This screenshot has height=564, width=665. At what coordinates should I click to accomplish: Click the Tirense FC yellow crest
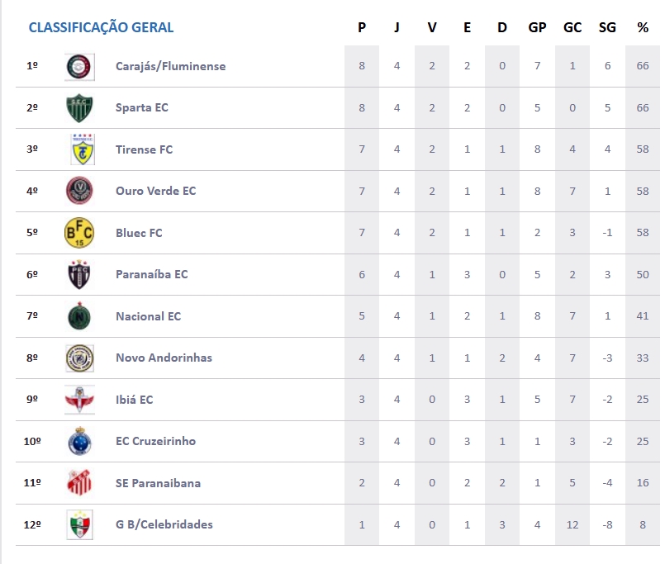80,149
